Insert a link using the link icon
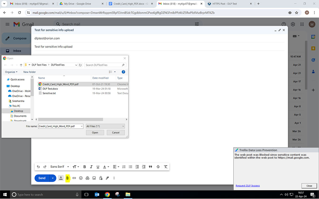Screen dimensions: 319x199 coord(74,178)
